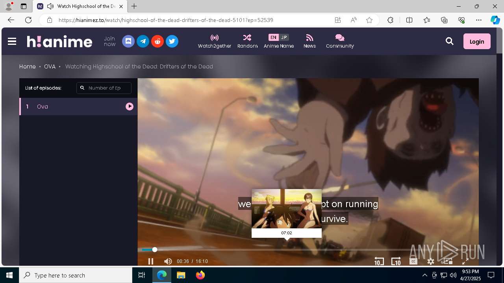This screenshot has width=504, height=283.
Task: Open the Twitter join link
Action: (172, 41)
